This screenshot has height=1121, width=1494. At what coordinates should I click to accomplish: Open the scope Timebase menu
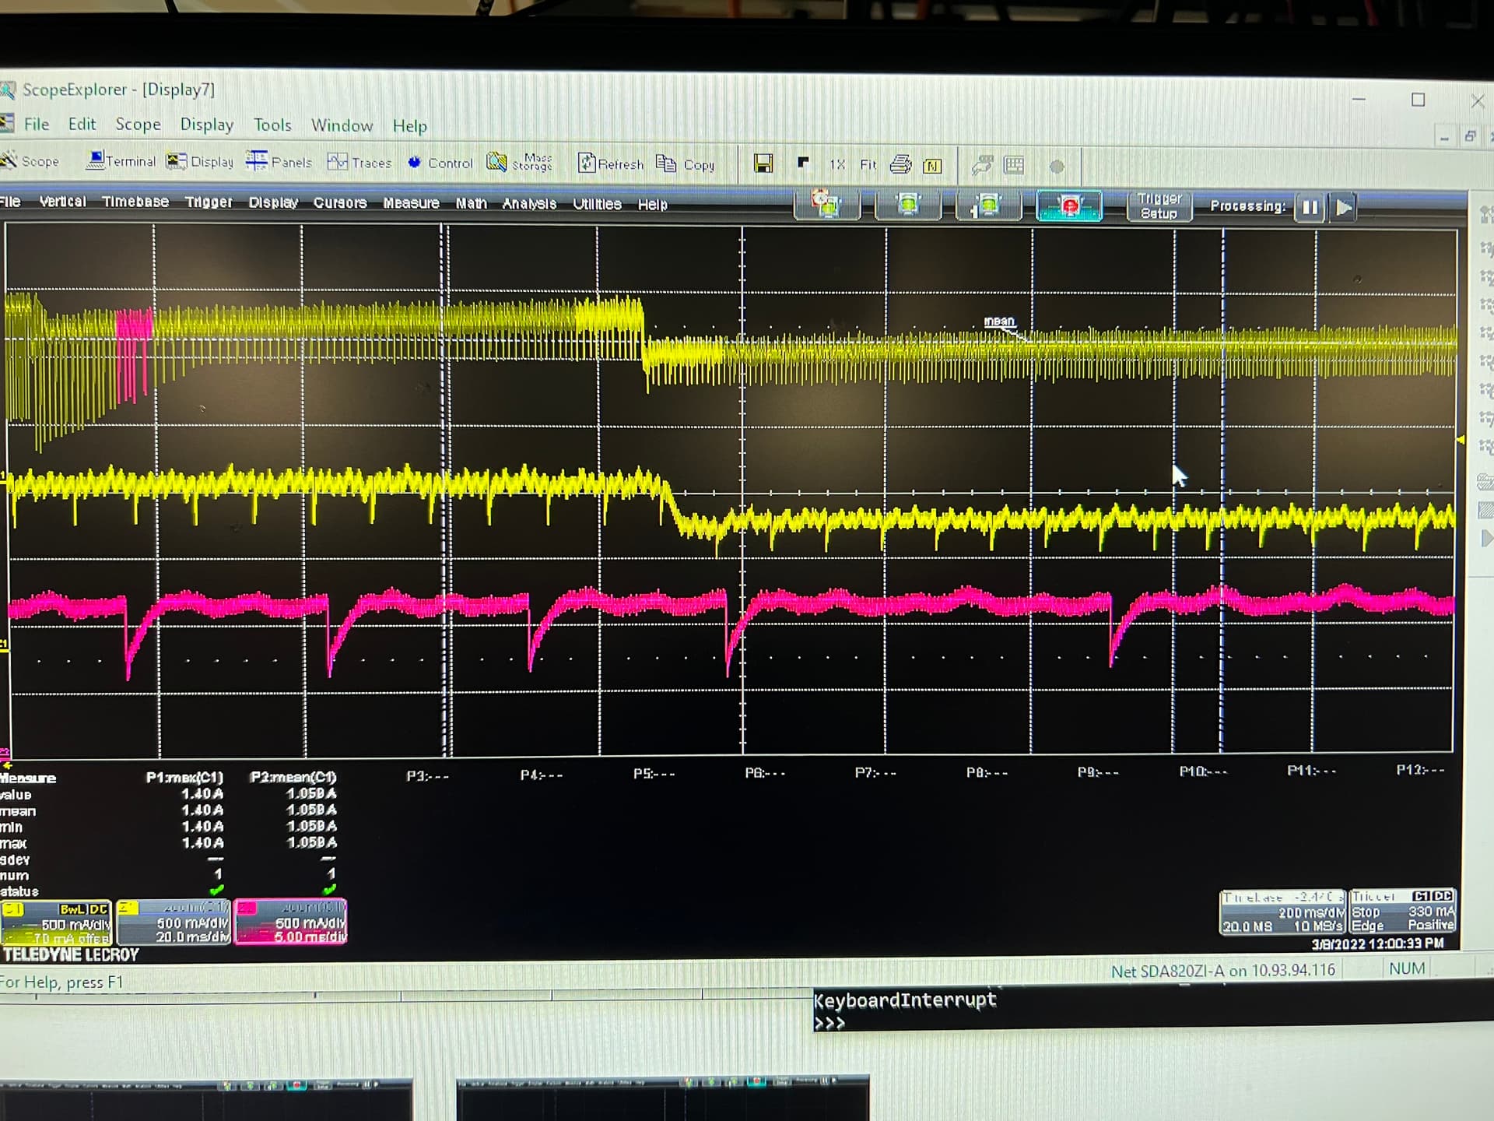135,202
